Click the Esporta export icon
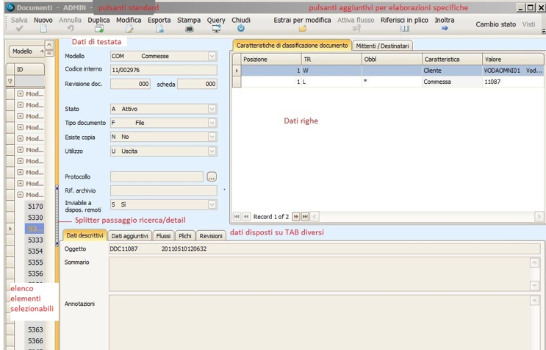 coord(159,29)
